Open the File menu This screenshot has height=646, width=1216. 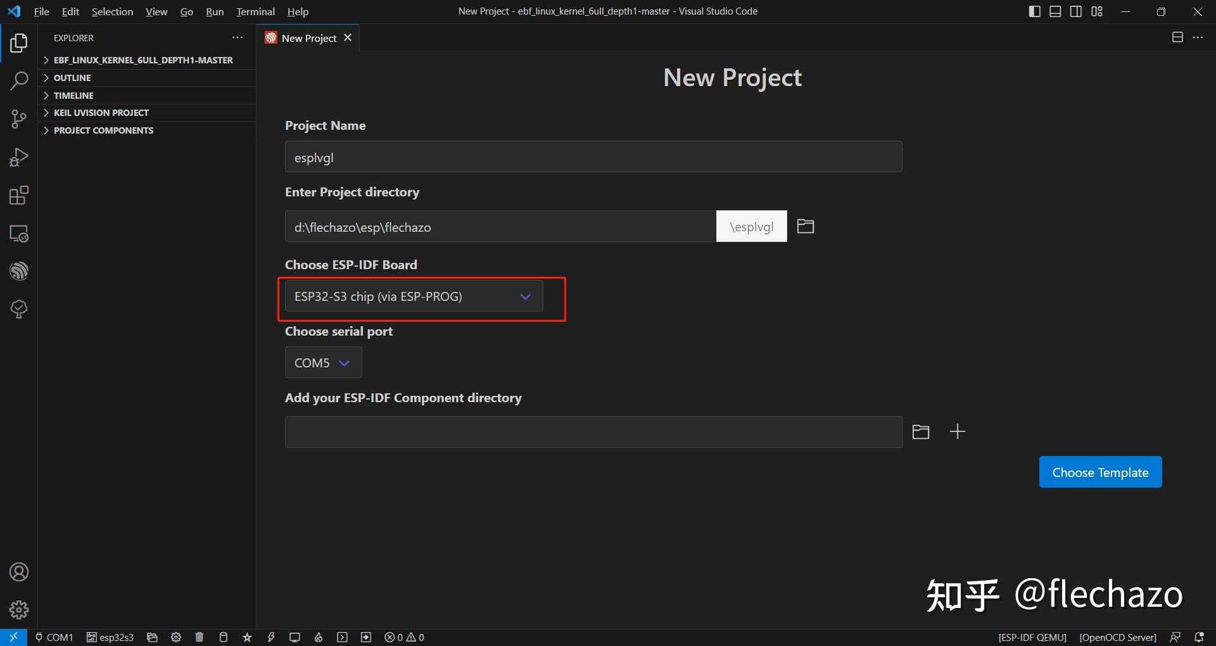[41, 11]
